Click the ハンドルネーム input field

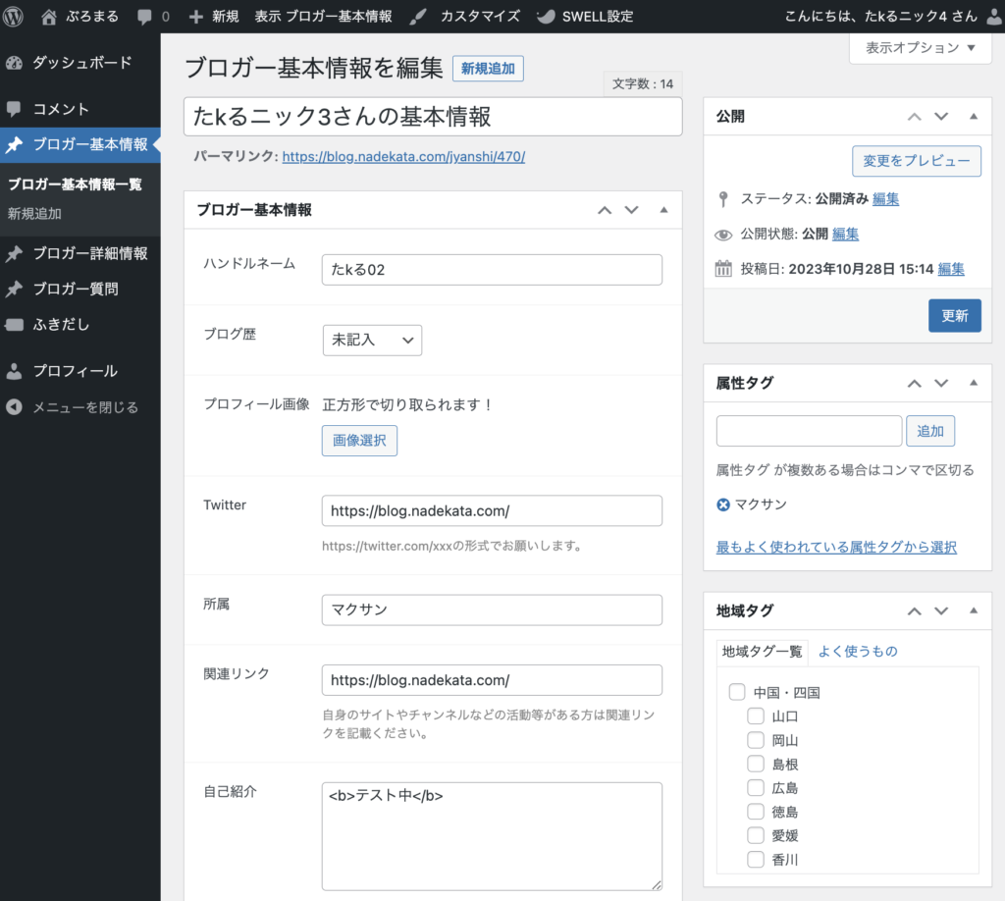pos(492,270)
